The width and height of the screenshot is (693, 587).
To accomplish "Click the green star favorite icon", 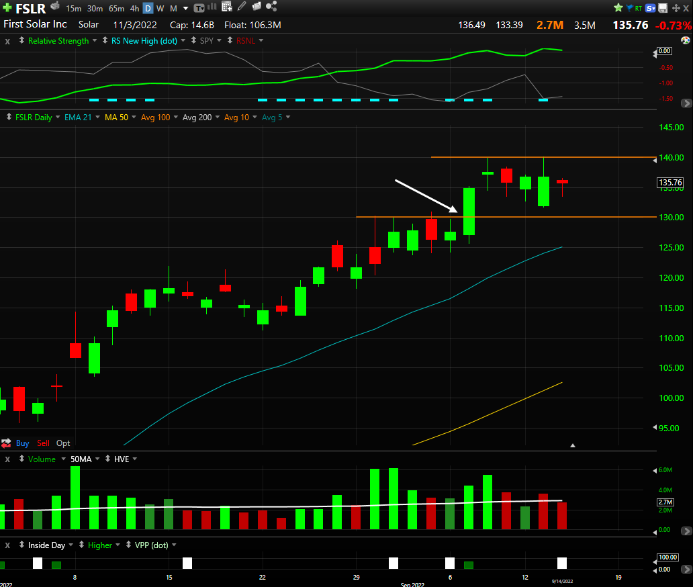I will 618,7.
